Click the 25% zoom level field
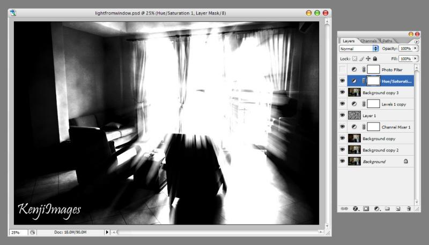 17,232
